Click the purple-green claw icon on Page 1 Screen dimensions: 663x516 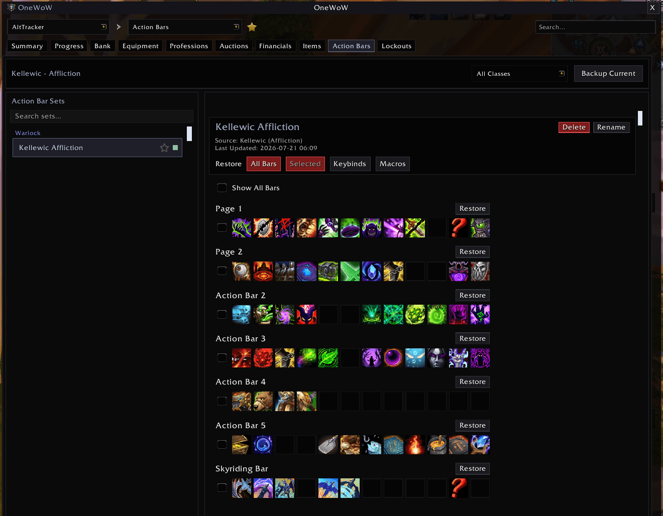coord(242,228)
